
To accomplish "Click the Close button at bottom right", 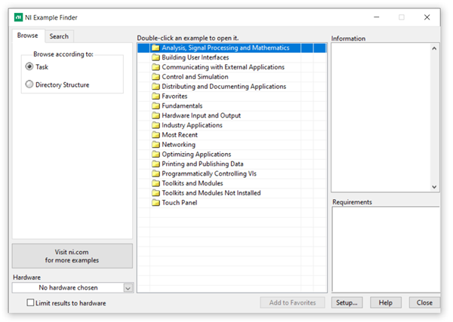I will tap(424, 302).
